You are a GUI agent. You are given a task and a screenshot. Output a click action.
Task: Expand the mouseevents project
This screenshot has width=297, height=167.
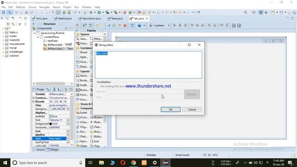[3, 44]
